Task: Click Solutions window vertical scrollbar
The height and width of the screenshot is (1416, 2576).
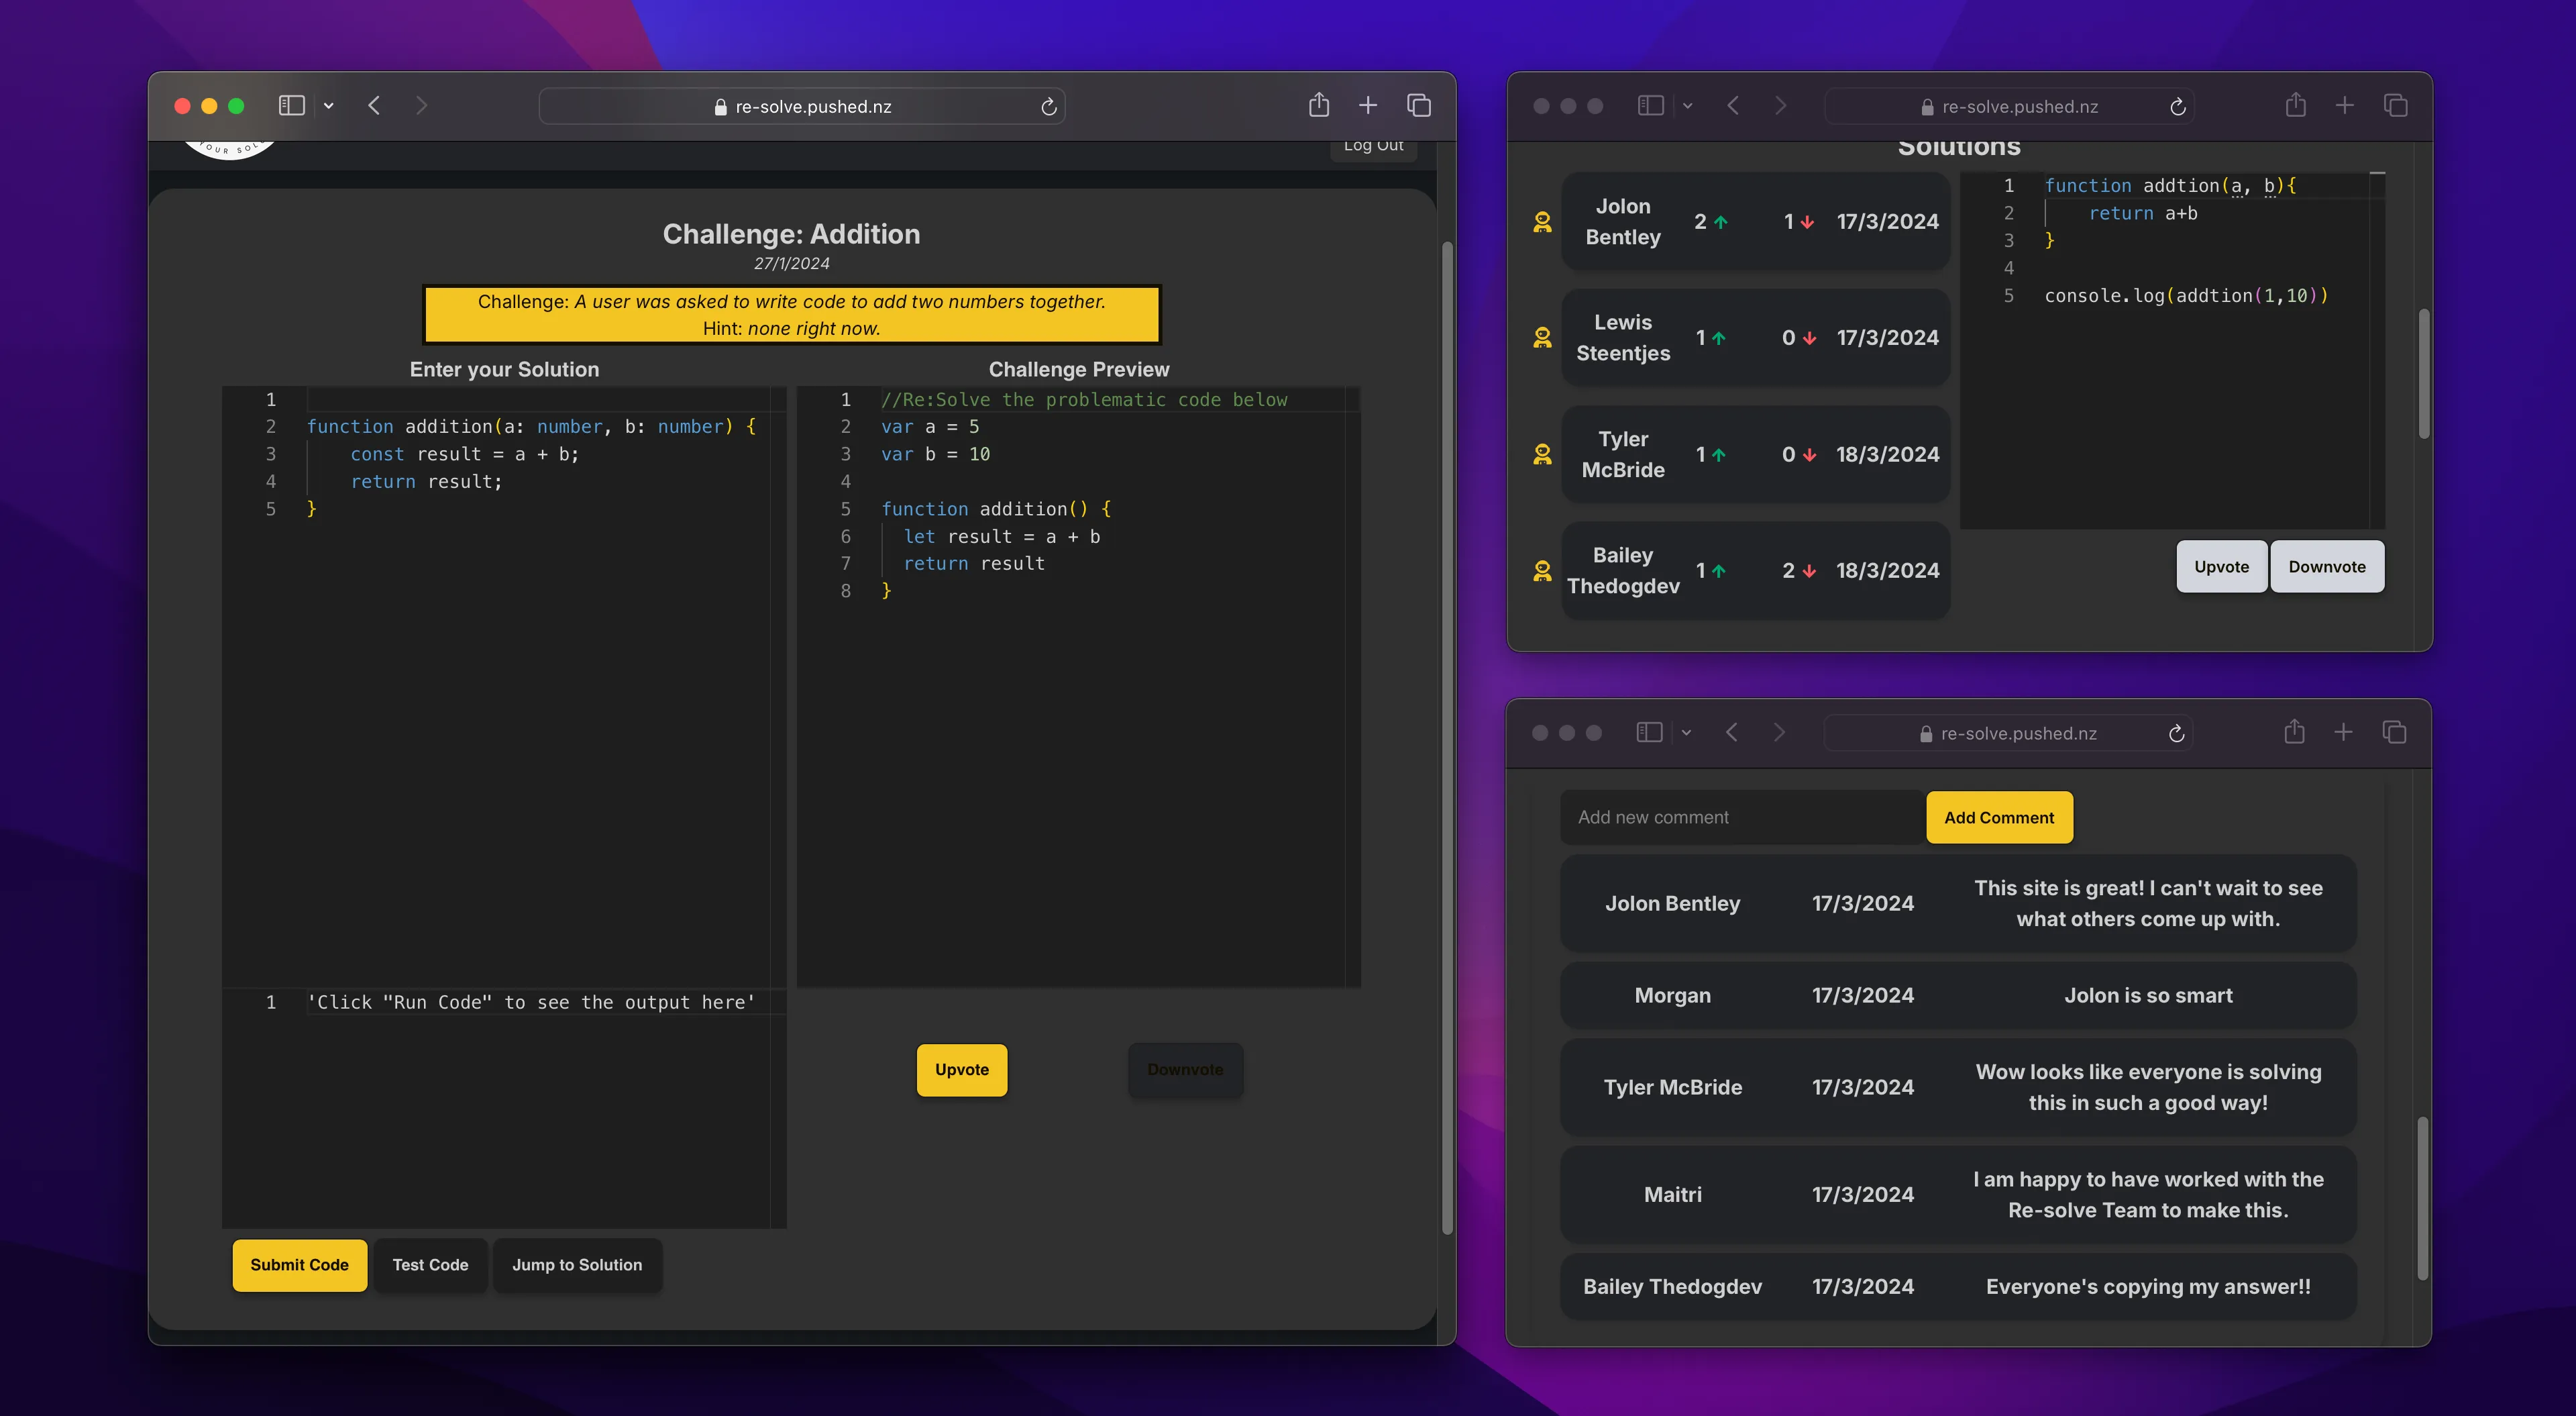Action: point(2424,373)
